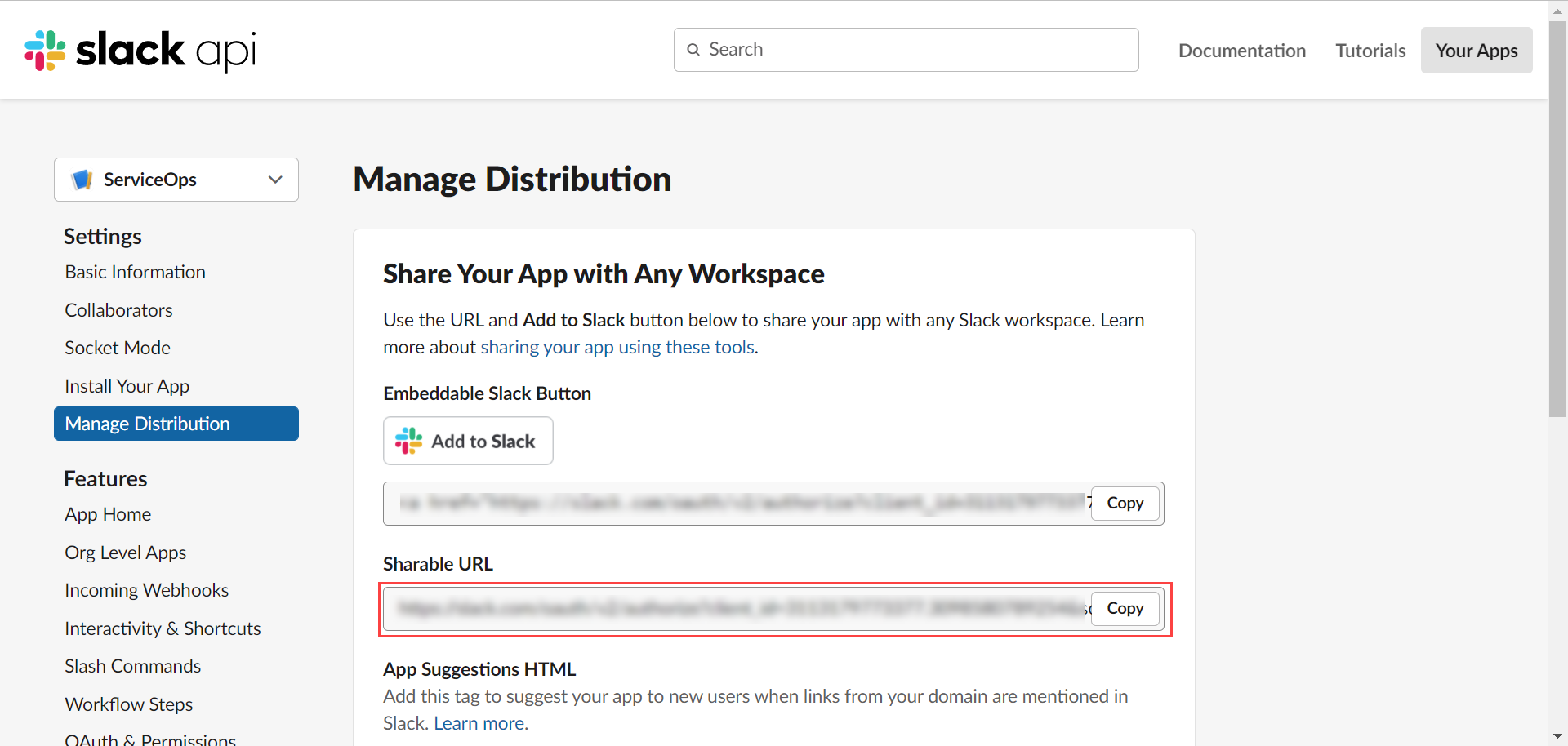Expand the ServiceOps app selector dropdown
1568x746 pixels.
[x=275, y=180]
